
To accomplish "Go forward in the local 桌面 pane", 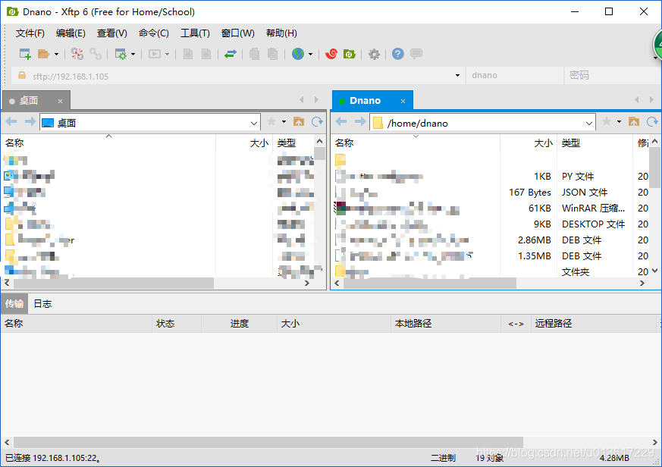I will [30, 122].
